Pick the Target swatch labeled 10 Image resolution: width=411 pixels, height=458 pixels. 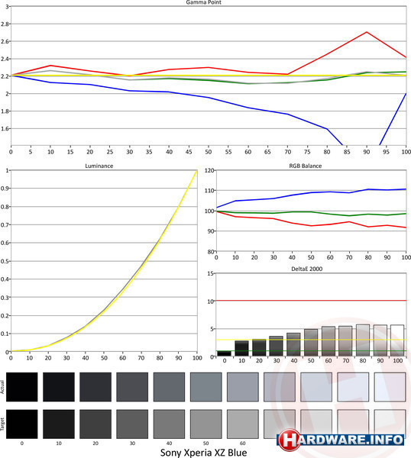pyautogui.click(x=59, y=424)
